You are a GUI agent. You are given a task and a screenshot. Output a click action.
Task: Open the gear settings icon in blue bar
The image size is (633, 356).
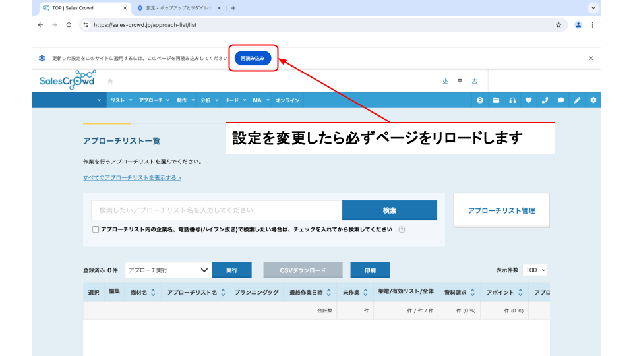coord(593,100)
